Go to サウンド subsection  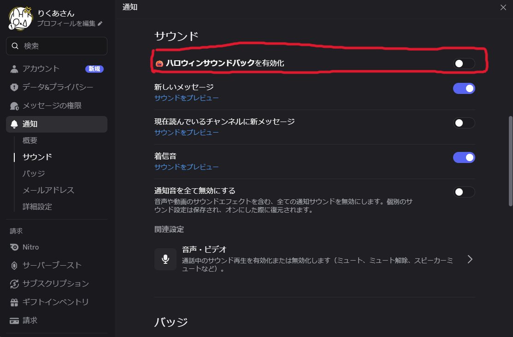(x=37, y=157)
